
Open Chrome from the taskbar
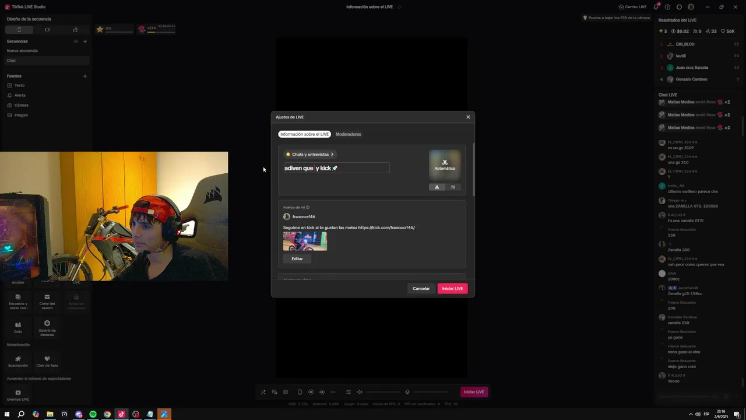click(107, 414)
